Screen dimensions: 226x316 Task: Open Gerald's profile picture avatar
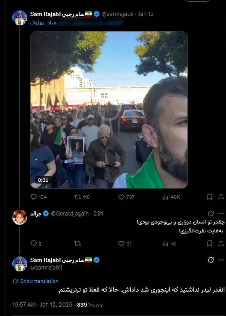tap(20, 217)
